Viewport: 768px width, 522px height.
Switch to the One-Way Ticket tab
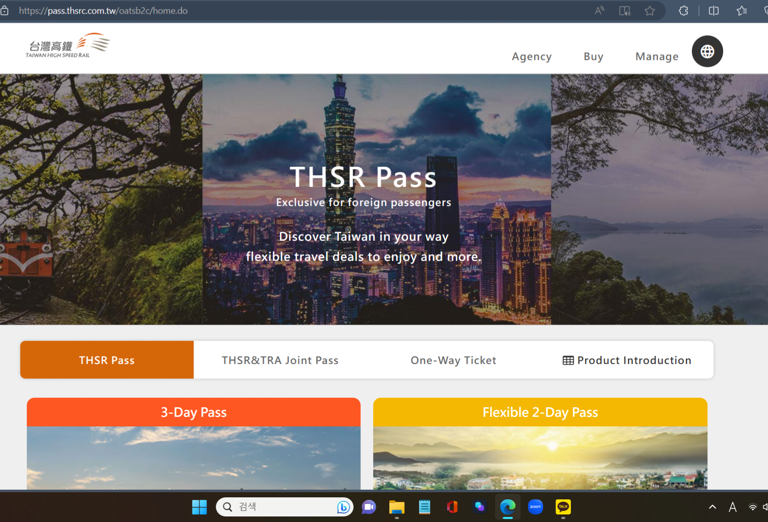(x=453, y=360)
